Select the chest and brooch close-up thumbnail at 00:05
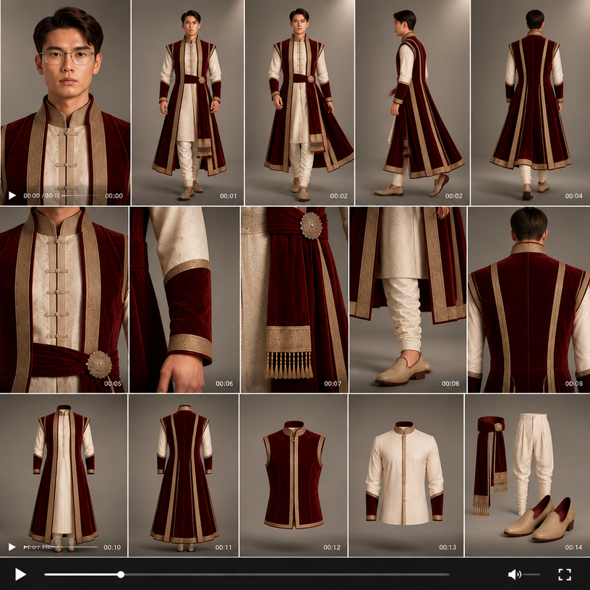 tap(64, 299)
